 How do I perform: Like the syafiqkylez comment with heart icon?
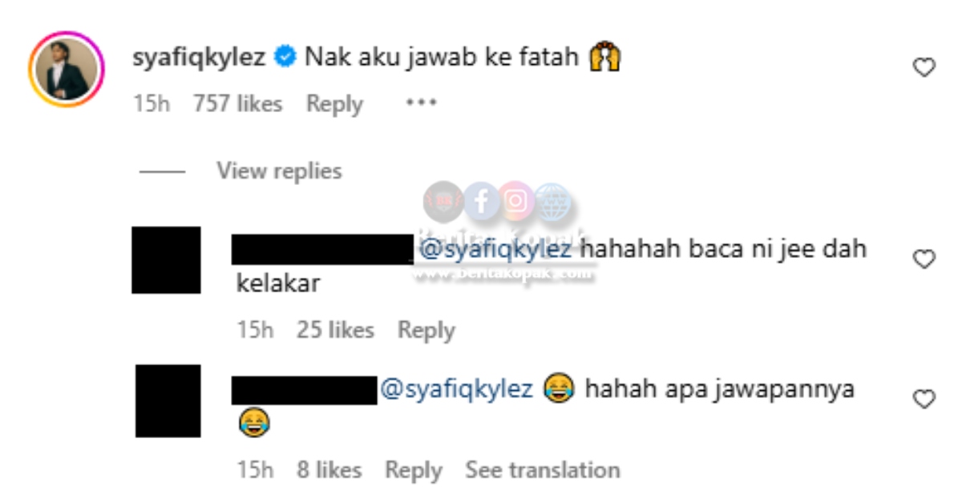[924, 68]
